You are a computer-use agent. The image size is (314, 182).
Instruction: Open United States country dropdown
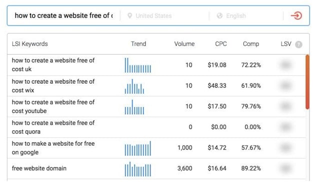coord(153,15)
